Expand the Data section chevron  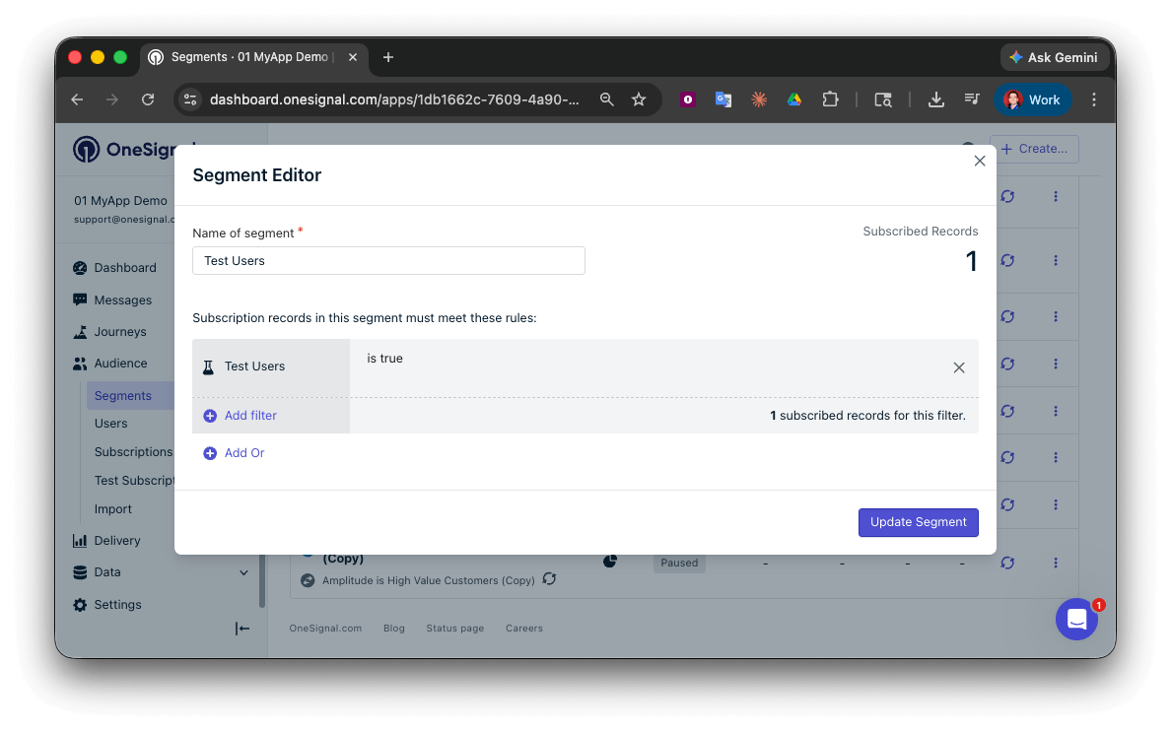(243, 572)
